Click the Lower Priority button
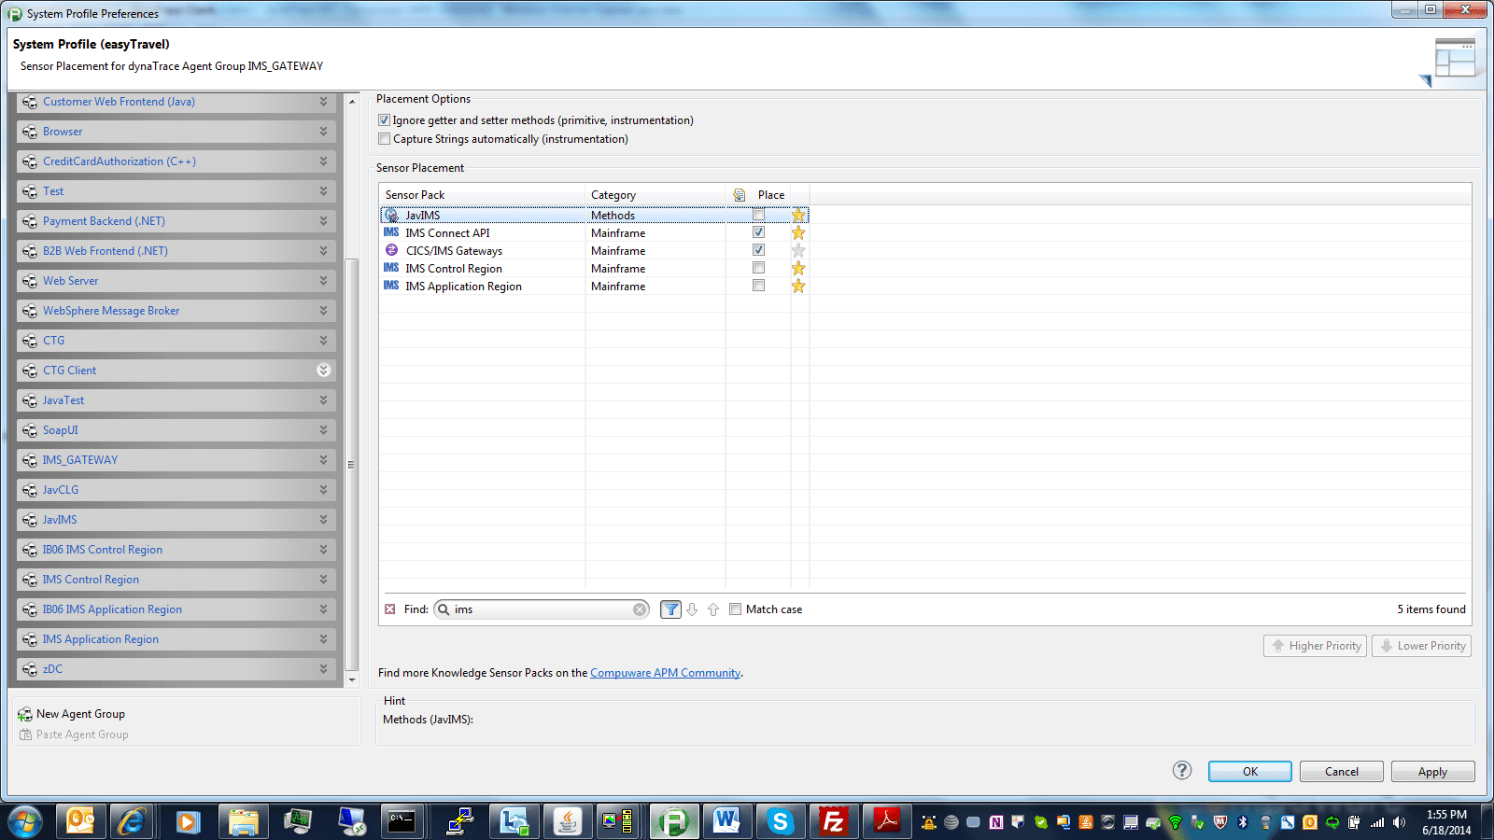The image size is (1494, 840). tap(1421, 646)
